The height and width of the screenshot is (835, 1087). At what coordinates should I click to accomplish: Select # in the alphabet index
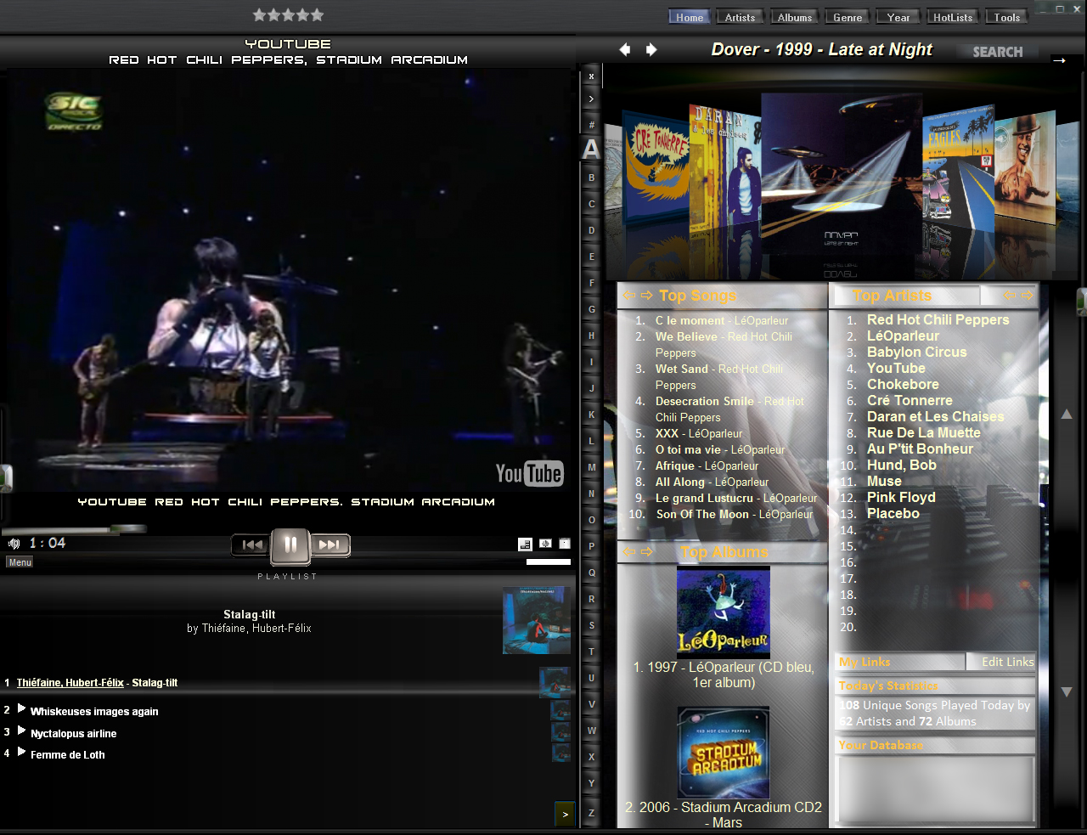(x=591, y=125)
